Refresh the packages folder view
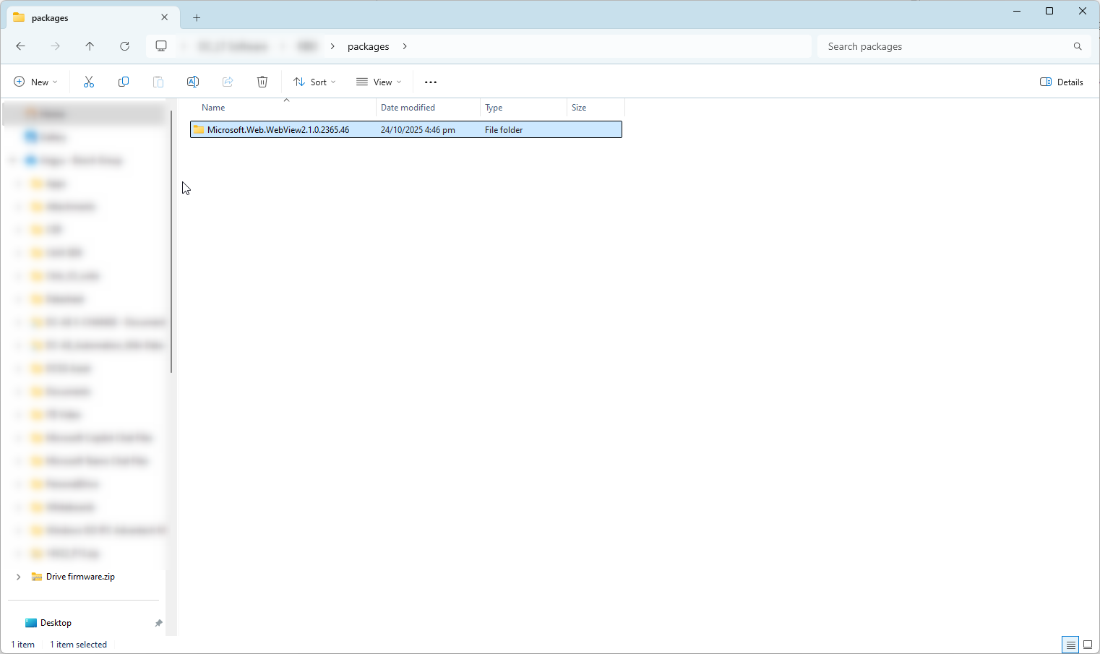This screenshot has height=654, width=1100. click(x=124, y=46)
